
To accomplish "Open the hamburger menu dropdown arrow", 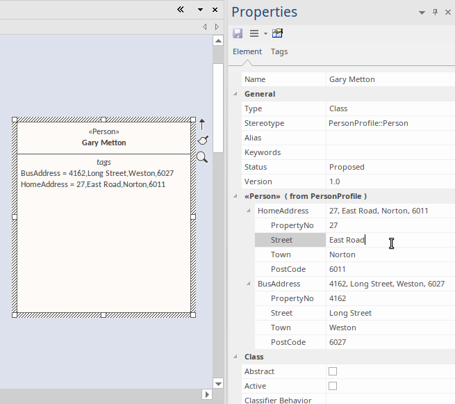I will [265, 33].
